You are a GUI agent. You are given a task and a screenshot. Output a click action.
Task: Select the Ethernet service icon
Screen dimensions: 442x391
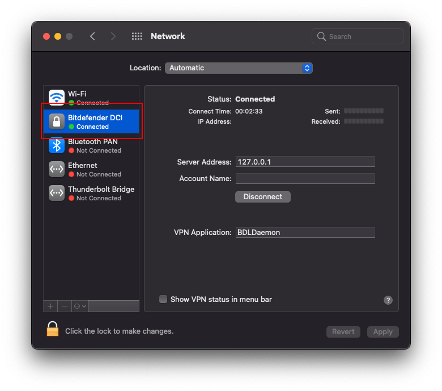pyautogui.click(x=57, y=169)
